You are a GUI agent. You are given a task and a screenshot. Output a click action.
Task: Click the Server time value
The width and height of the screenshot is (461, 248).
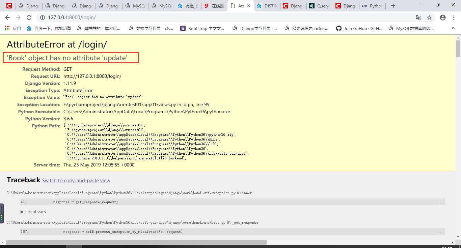tap(99, 165)
